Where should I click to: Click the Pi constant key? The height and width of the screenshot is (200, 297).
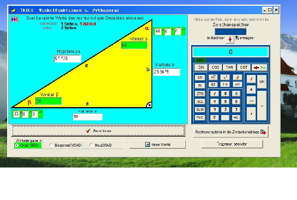click(200, 86)
